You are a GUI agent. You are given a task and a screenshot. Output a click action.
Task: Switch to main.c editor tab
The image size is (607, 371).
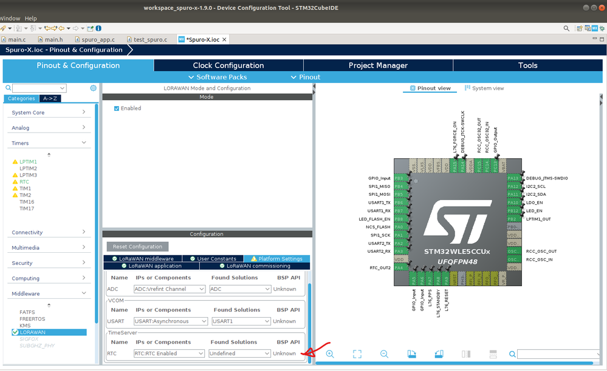[x=14, y=39]
